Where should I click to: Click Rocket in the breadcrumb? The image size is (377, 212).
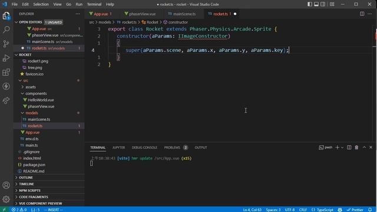(x=152, y=22)
